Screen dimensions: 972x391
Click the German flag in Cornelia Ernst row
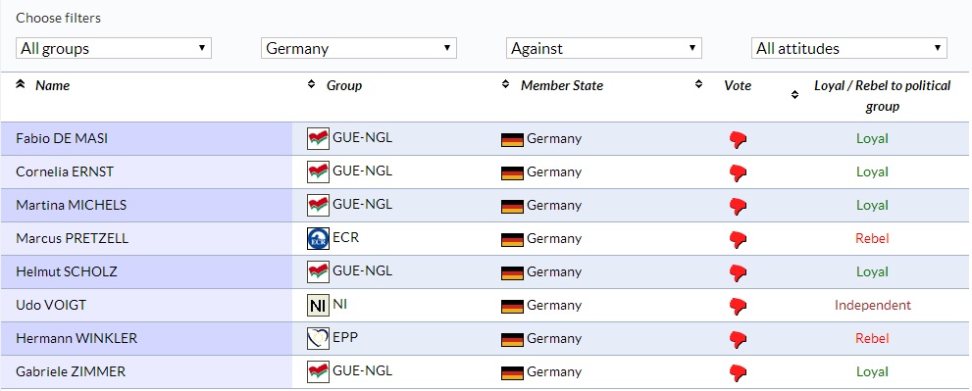[x=513, y=172]
